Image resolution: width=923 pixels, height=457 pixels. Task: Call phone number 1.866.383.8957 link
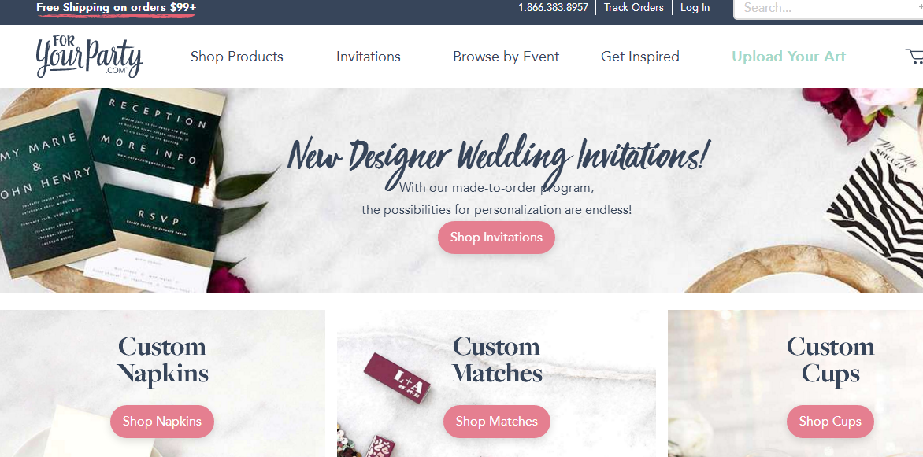(553, 8)
